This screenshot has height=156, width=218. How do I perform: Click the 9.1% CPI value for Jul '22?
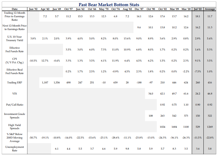click(198, 61)
